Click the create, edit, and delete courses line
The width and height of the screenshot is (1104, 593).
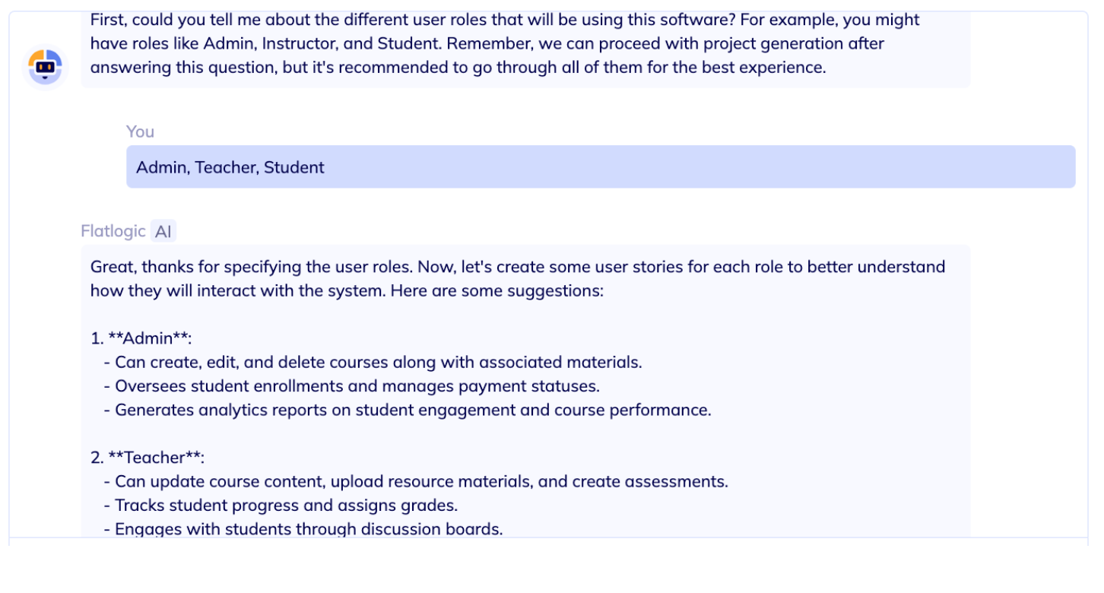point(373,362)
